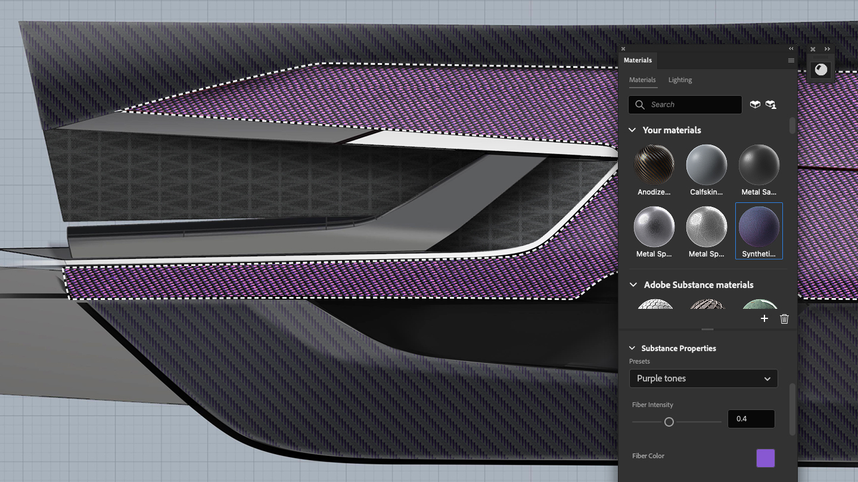Open the Purple tones presets dropdown

[703, 378]
